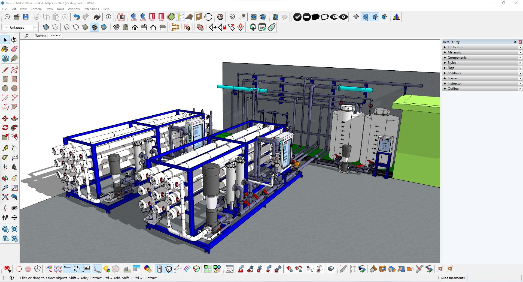Close the Entity Info panel

click(520, 47)
